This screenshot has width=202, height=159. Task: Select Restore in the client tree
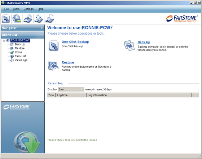[x=20, y=48]
